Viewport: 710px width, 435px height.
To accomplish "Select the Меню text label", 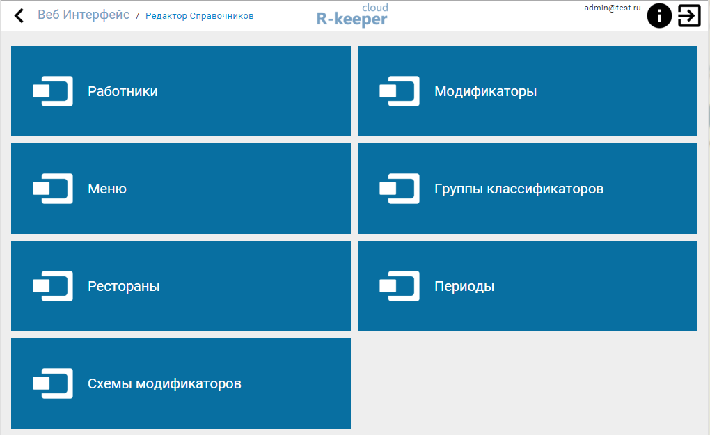I will [x=107, y=189].
